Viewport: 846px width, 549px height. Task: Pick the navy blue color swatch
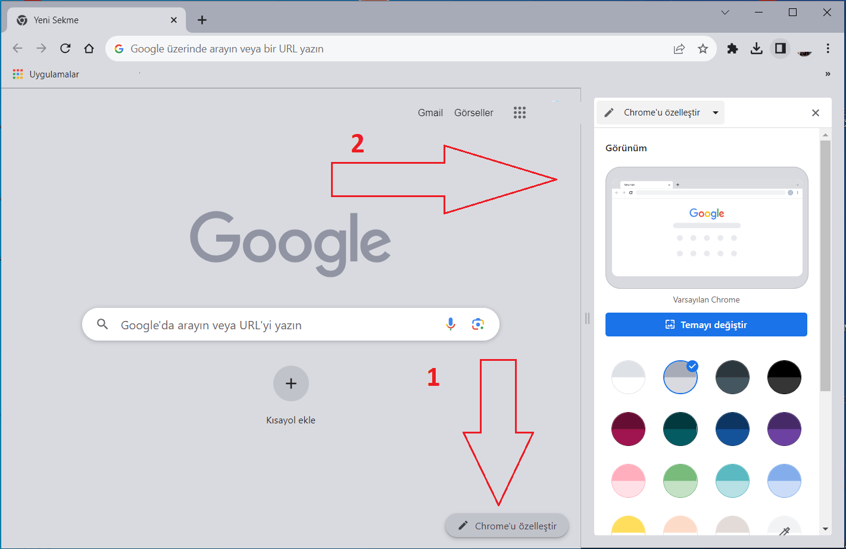click(732, 429)
